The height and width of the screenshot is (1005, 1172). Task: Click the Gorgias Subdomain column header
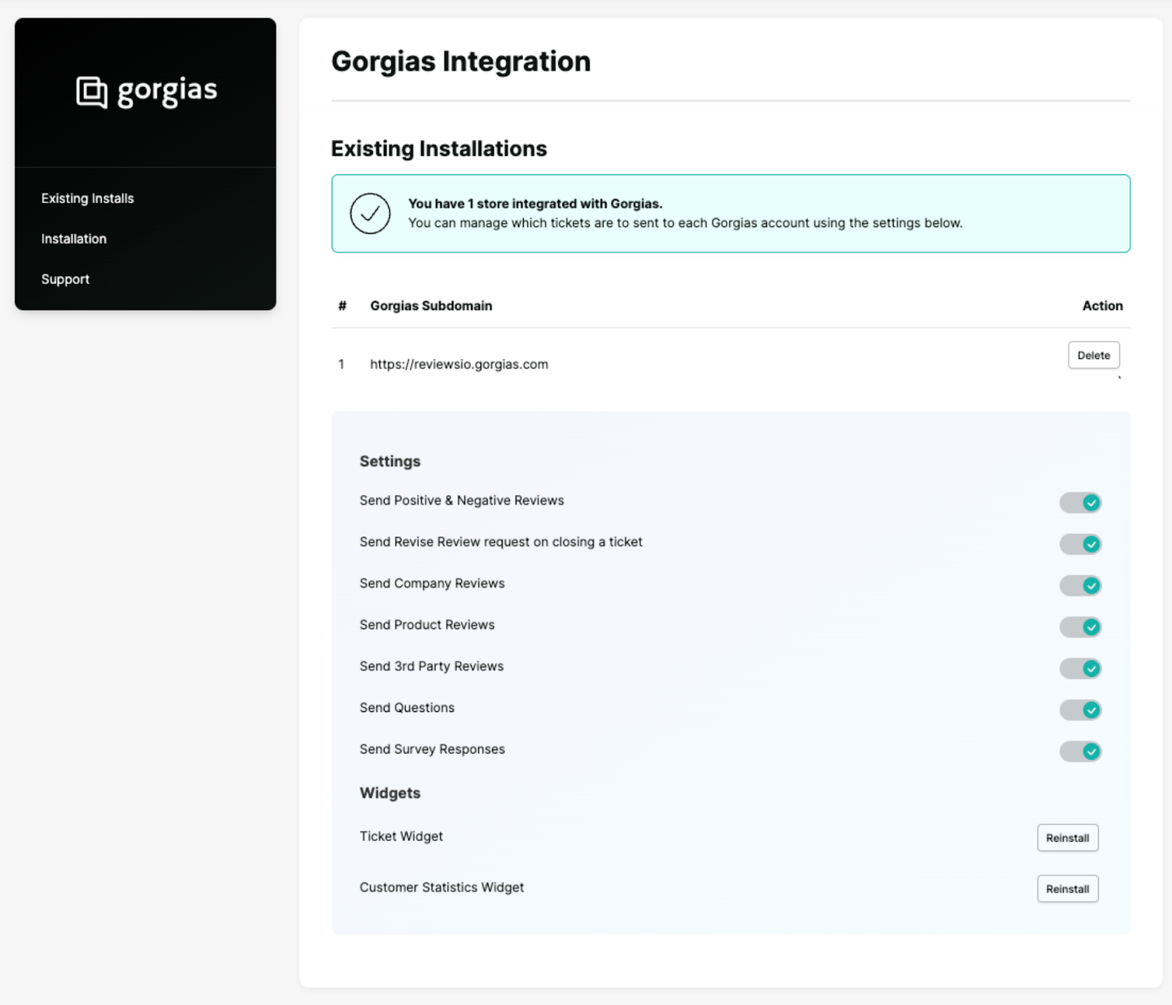431,305
